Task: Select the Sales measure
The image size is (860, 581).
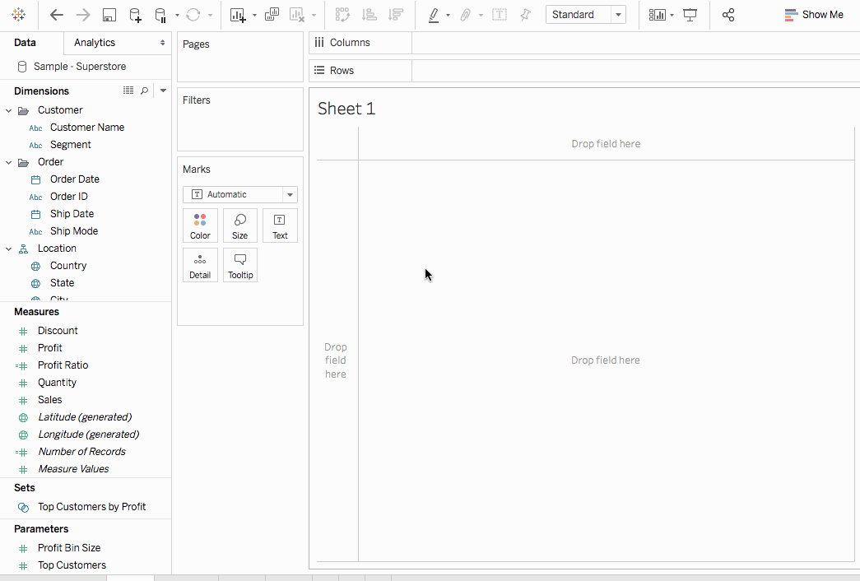Action: coord(50,400)
